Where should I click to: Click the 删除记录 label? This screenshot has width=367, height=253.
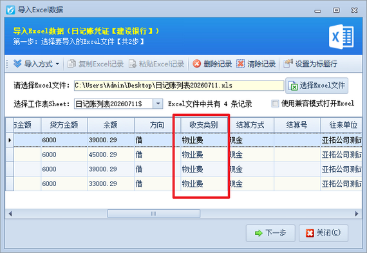click(218, 64)
